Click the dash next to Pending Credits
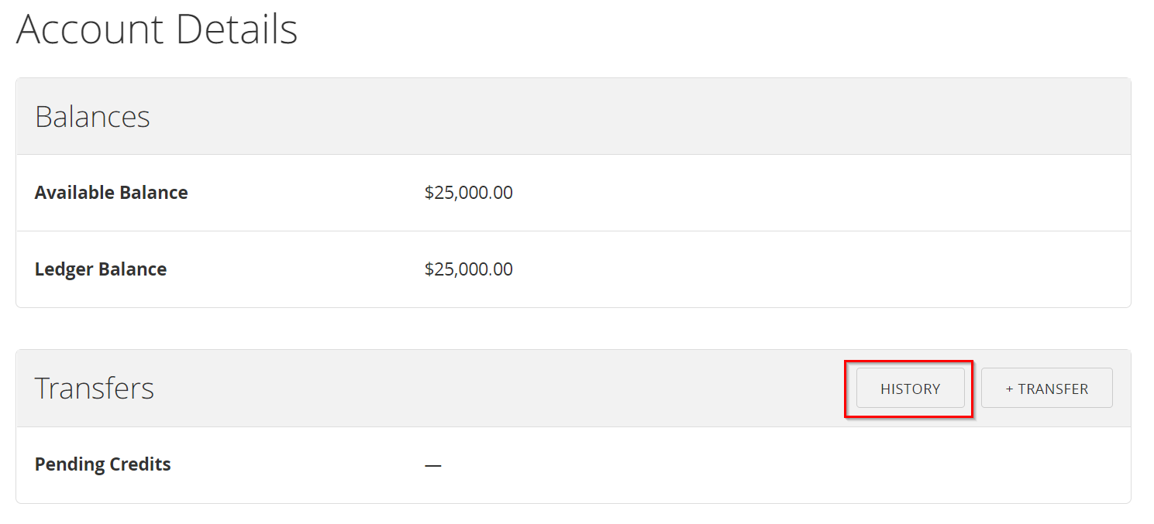 [433, 464]
